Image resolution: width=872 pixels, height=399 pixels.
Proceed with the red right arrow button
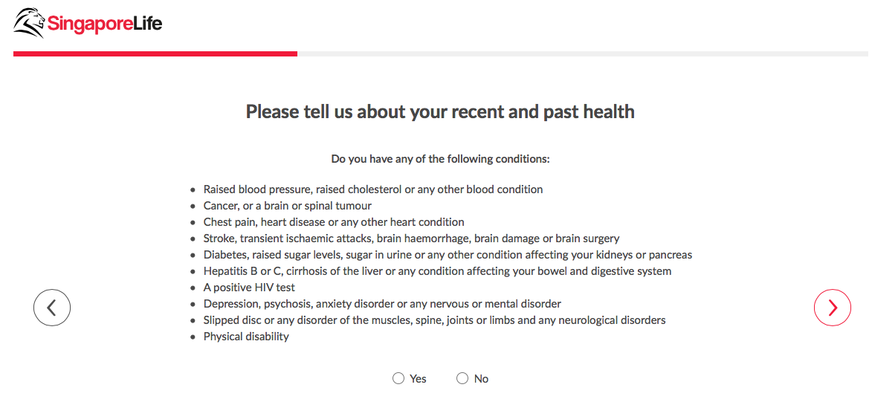832,308
